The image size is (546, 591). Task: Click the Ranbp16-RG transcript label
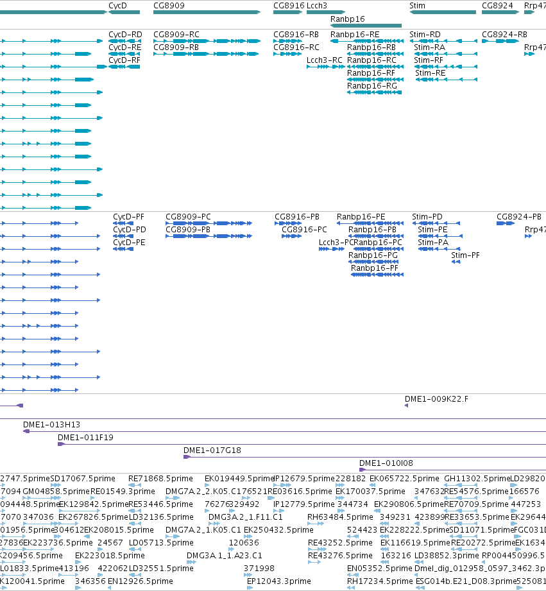click(x=372, y=85)
